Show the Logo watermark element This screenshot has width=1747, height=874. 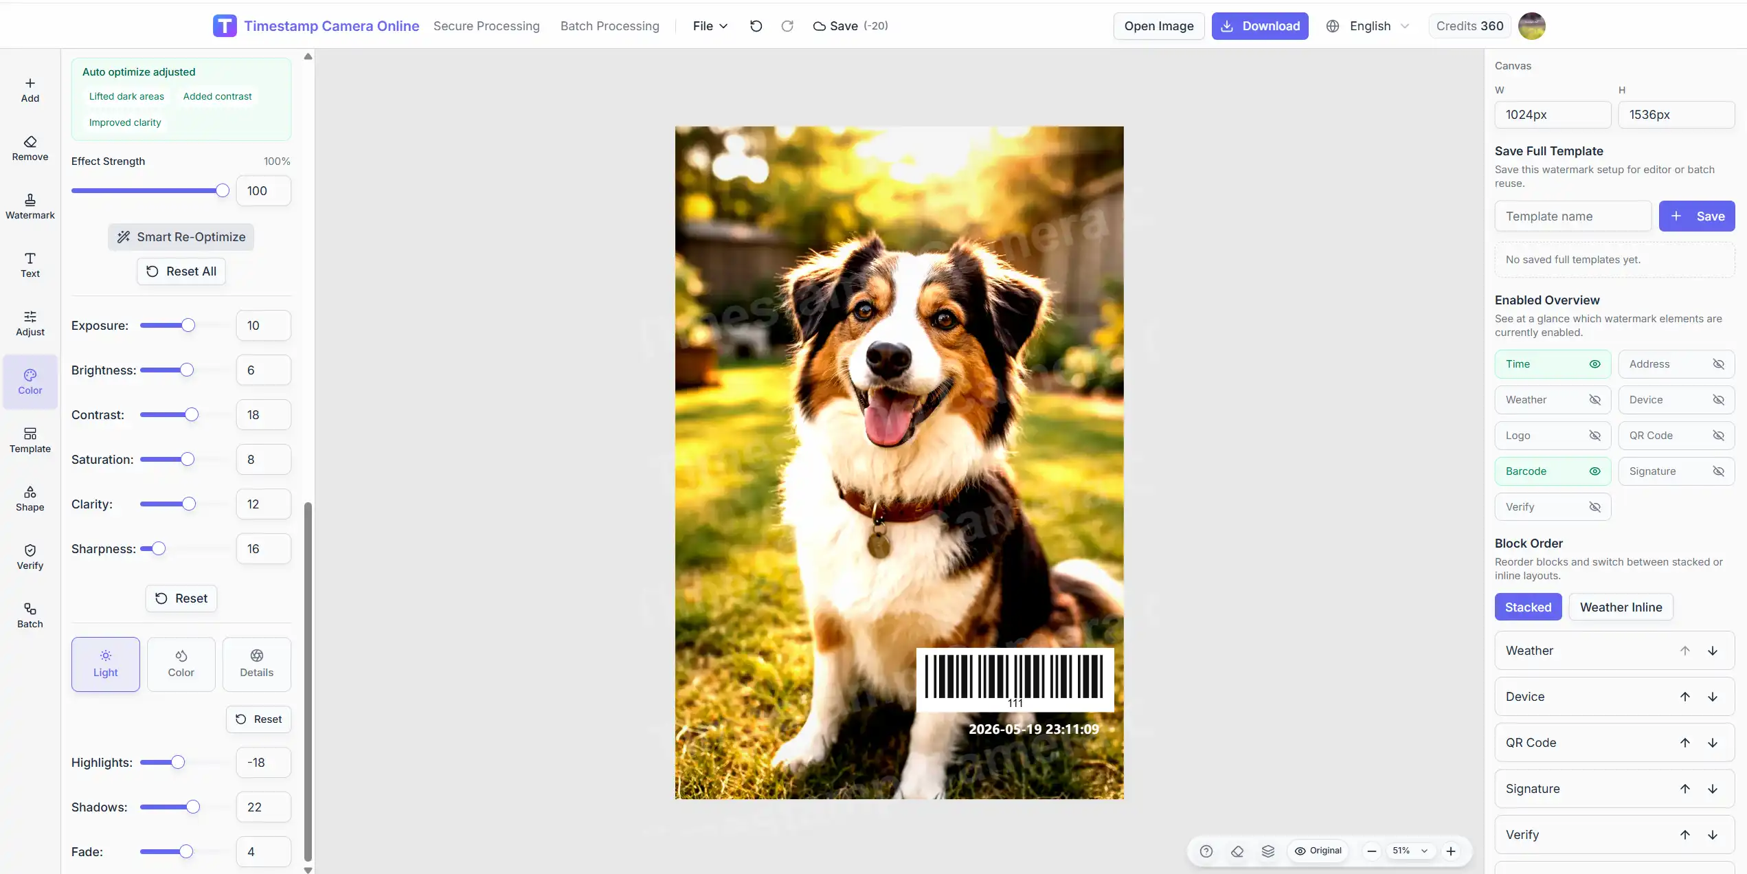tap(1553, 436)
